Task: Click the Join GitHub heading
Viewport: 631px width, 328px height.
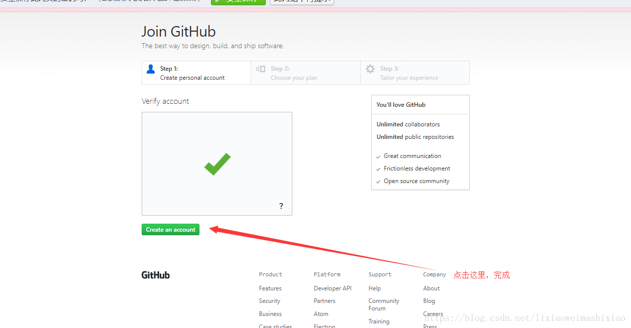Action: coord(179,32)
